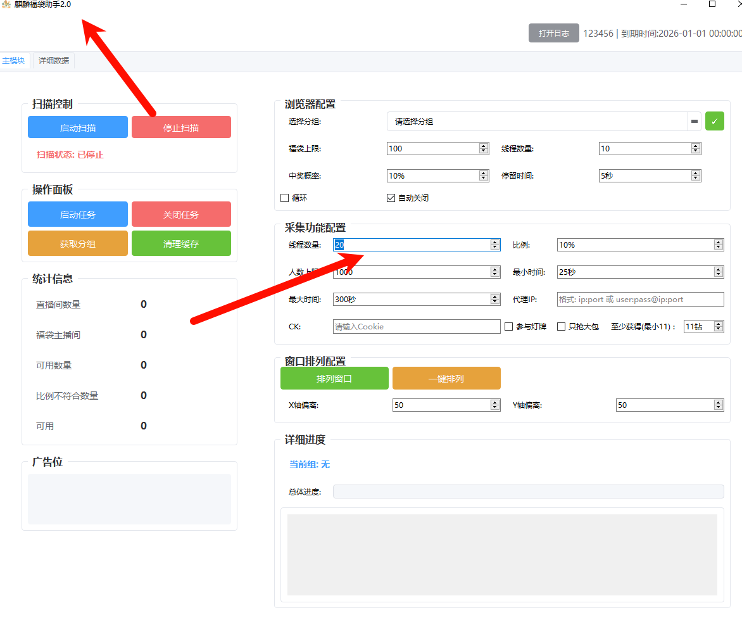Click the green 清理缓存 button
This screenshot has width=742, height=622.
pyautogui.click(x=181, y=244)
